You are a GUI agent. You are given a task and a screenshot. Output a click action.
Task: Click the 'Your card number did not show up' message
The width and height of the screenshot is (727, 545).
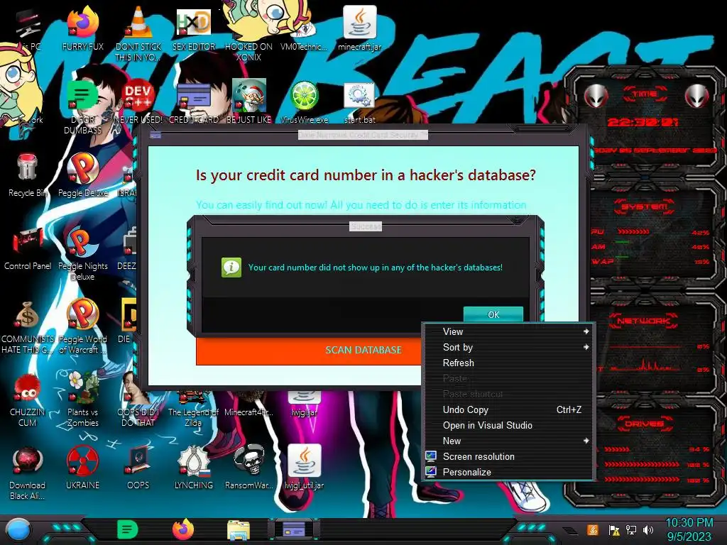(x=375, y=268)
